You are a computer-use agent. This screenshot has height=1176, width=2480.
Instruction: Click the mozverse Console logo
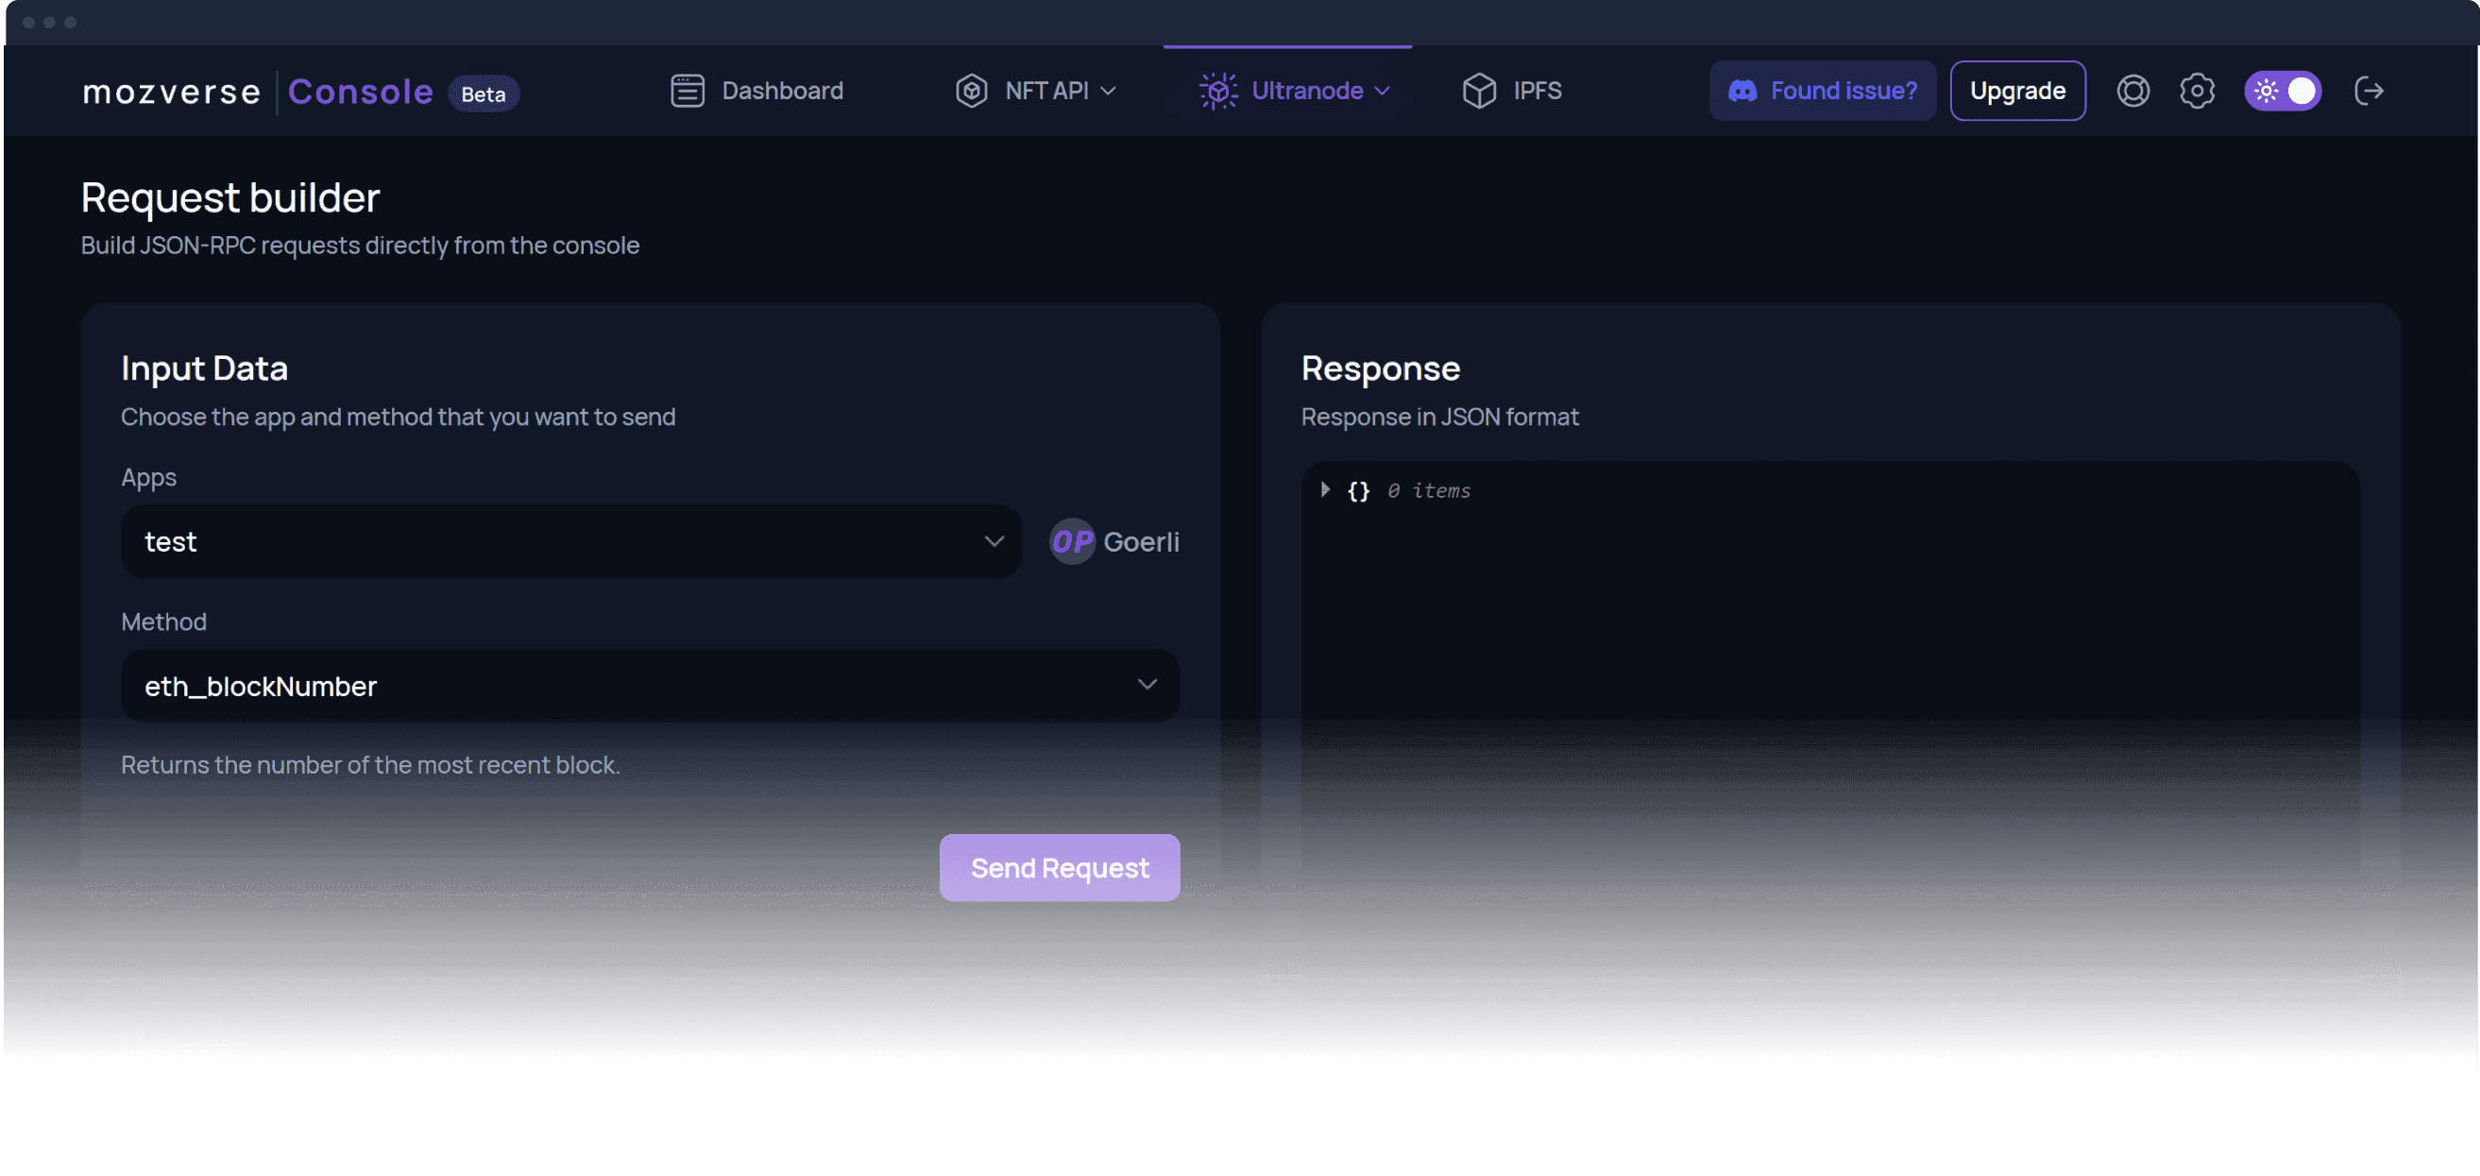(257, 93)
